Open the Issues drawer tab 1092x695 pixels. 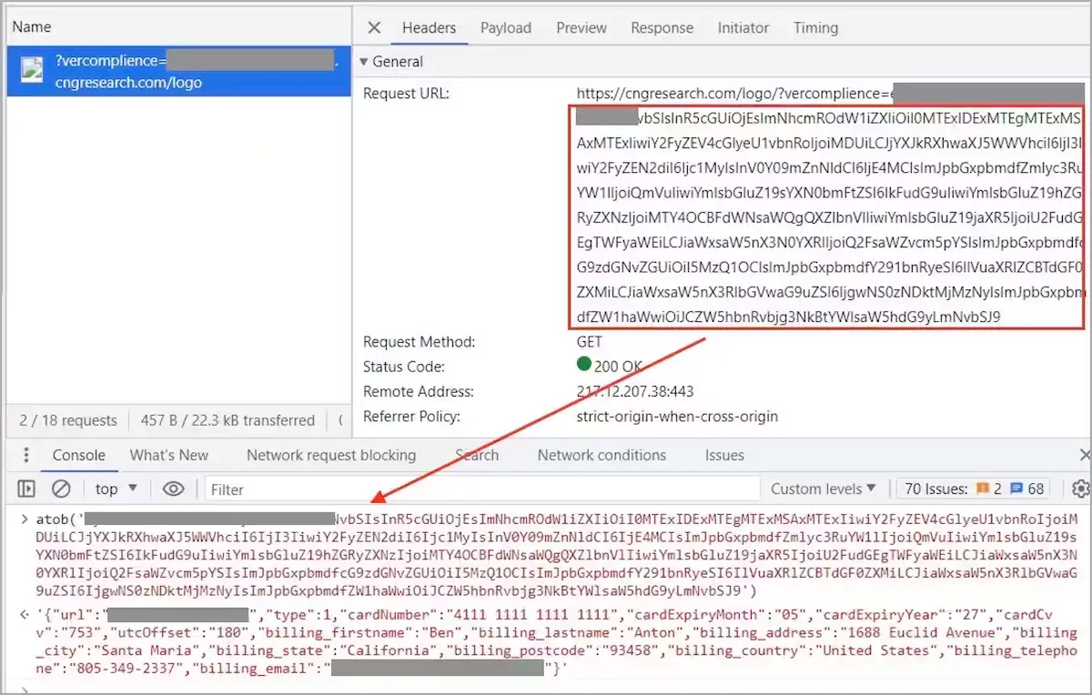tap(724, 456)
